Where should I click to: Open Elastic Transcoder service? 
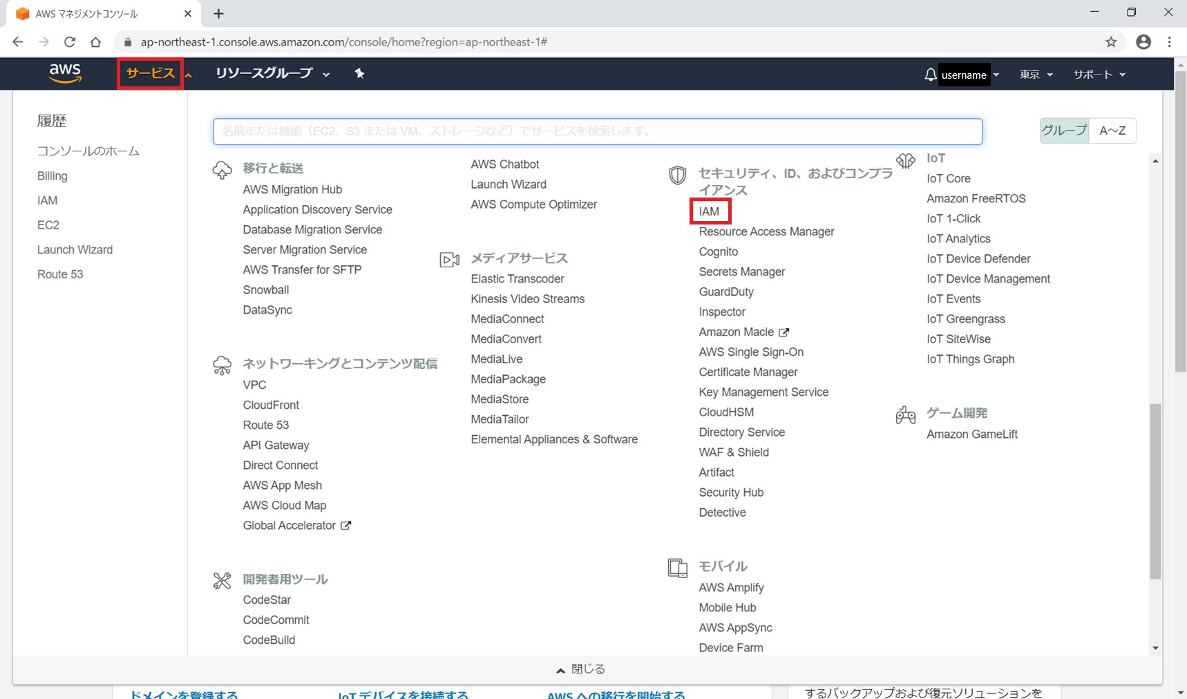coord(517,278)
